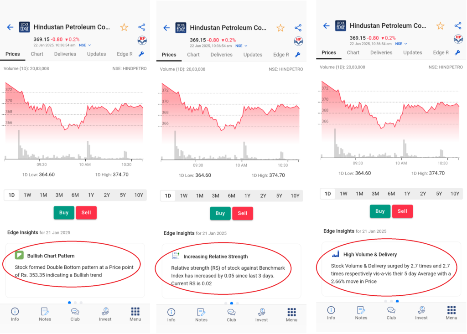Open Invest in right panel bottom bar
467x334 pixels.
tap(421, 313)
